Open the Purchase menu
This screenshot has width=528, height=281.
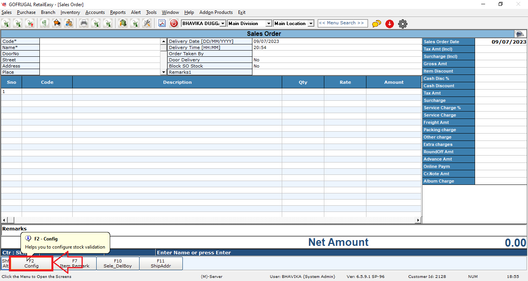click(26, 12)
